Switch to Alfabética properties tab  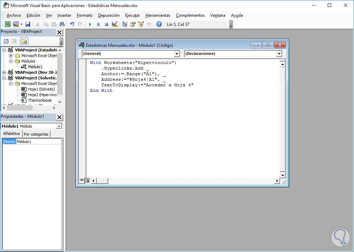click(11, 134)
